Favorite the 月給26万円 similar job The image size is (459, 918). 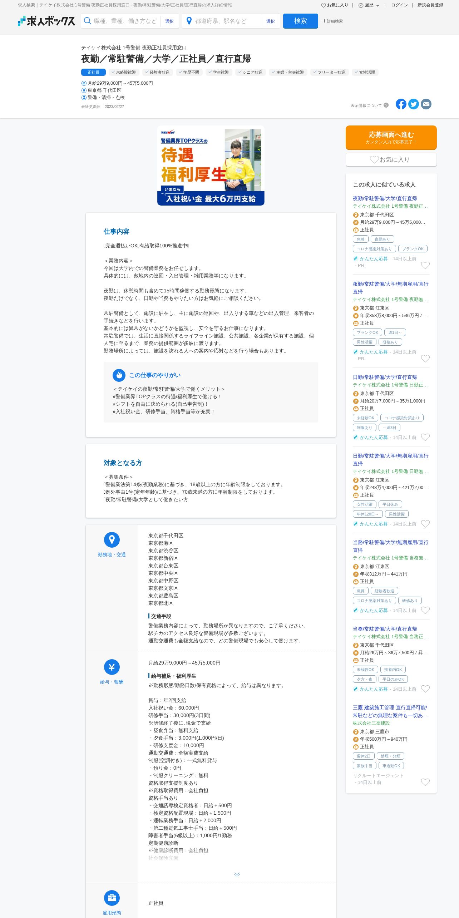(x=425, y=689)
